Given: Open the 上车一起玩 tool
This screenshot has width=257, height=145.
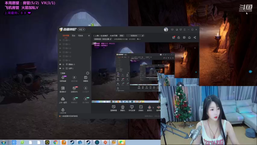Looking at the screenshot, I should (x=63, y=100).
